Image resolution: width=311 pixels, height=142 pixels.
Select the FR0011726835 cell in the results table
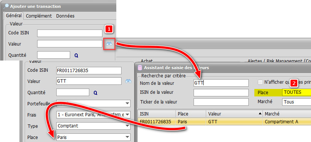pyautogui.click(x=156, y=122)
